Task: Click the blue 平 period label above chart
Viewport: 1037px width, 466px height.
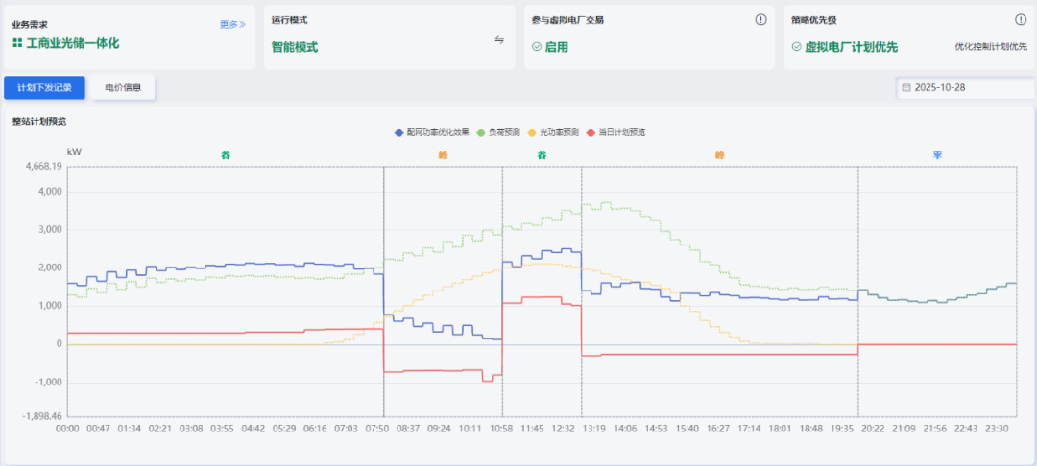Action: pos(937,155)
